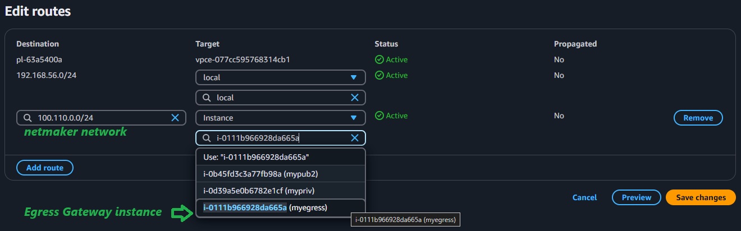Click into the destination CIDR input field
This screenshot has height=231, width=741.
pyautogui.click(x=101, y=118)
